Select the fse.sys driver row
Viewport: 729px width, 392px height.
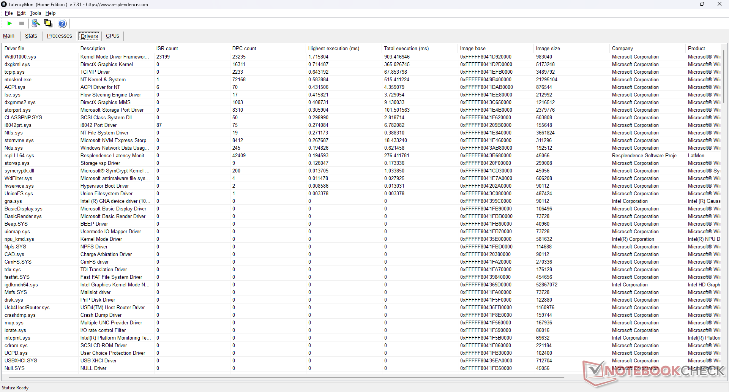point(361,95)
